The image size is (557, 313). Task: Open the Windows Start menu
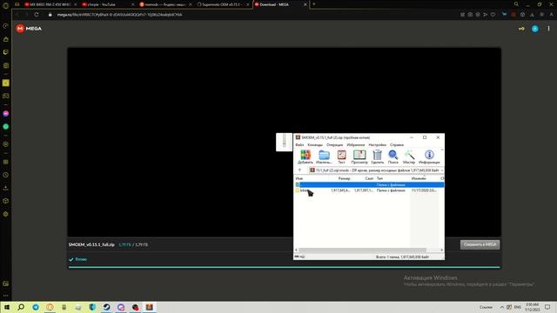click(x=7, y=307)
